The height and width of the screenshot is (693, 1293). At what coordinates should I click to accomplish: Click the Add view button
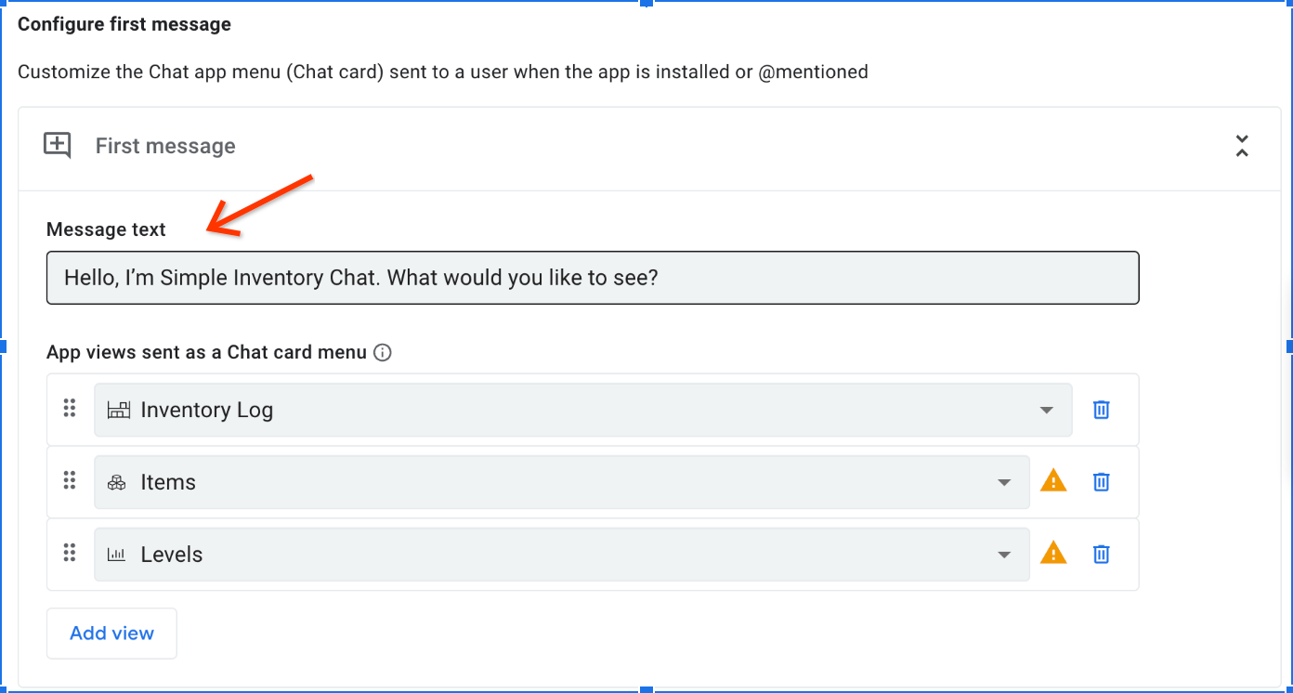click(x=111, y=633)
